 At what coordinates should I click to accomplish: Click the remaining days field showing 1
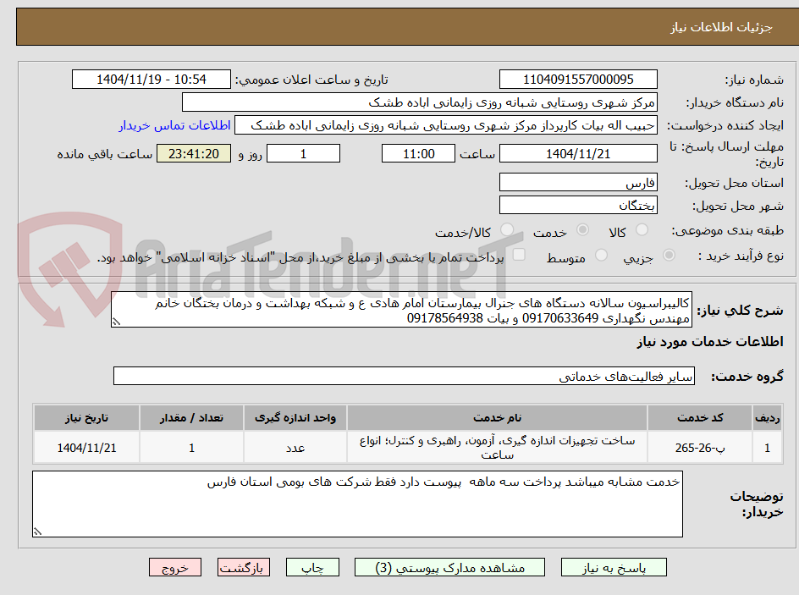pyautogui.click(x=303, y=153)
